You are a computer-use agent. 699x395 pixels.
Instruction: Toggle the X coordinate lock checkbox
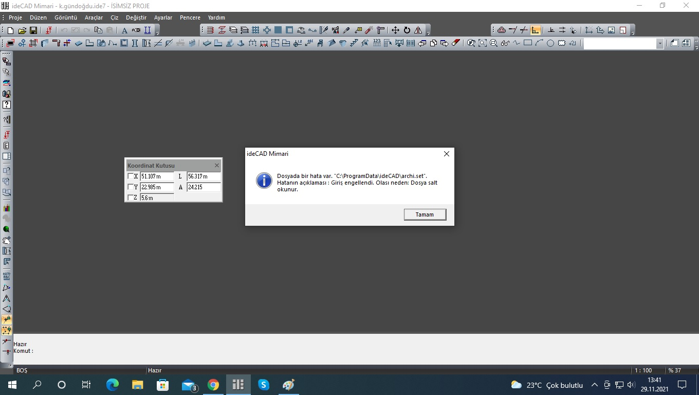point(131,176)
